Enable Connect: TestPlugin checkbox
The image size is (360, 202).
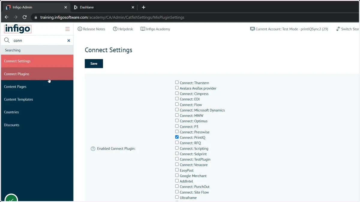177,159
